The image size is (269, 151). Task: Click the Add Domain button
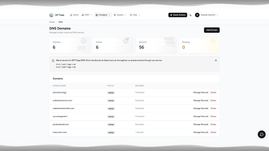(x=212, y=30)
